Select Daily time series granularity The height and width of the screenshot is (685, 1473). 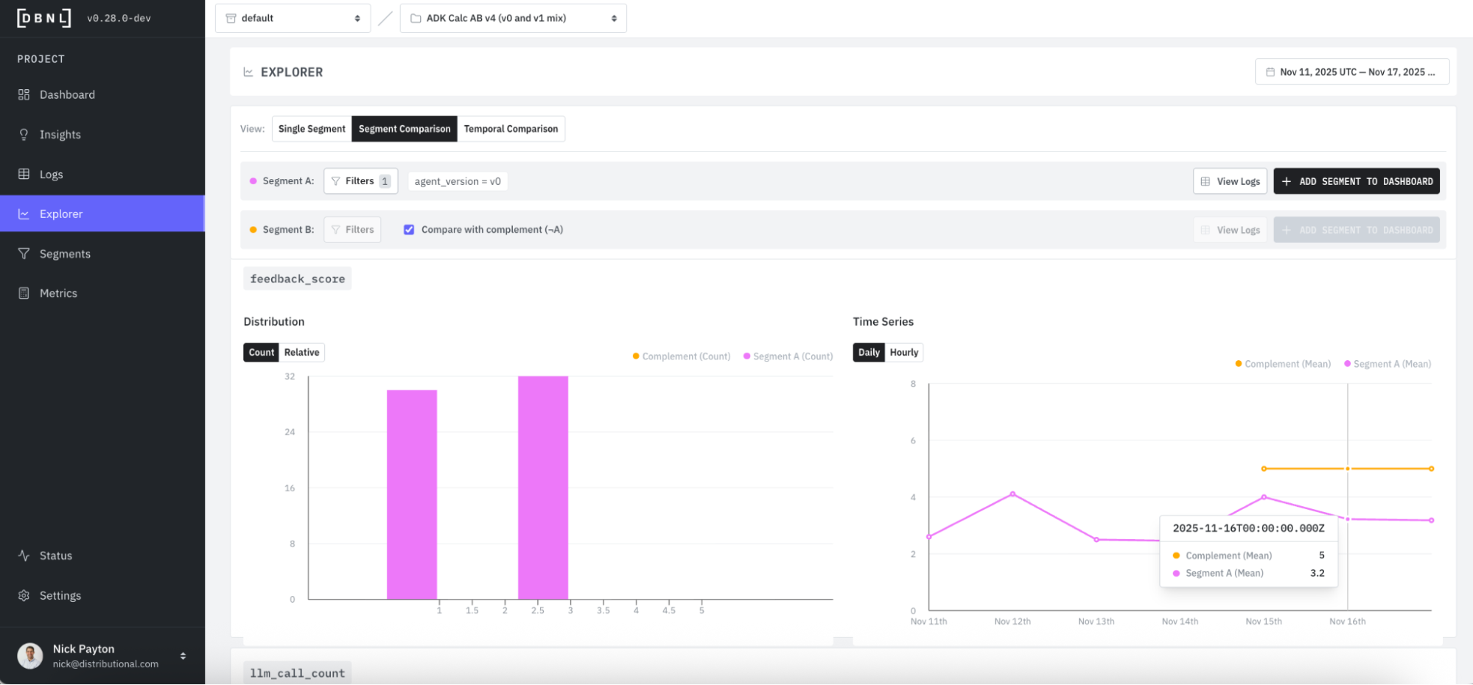pyautogui.click(x=869, y=352)
